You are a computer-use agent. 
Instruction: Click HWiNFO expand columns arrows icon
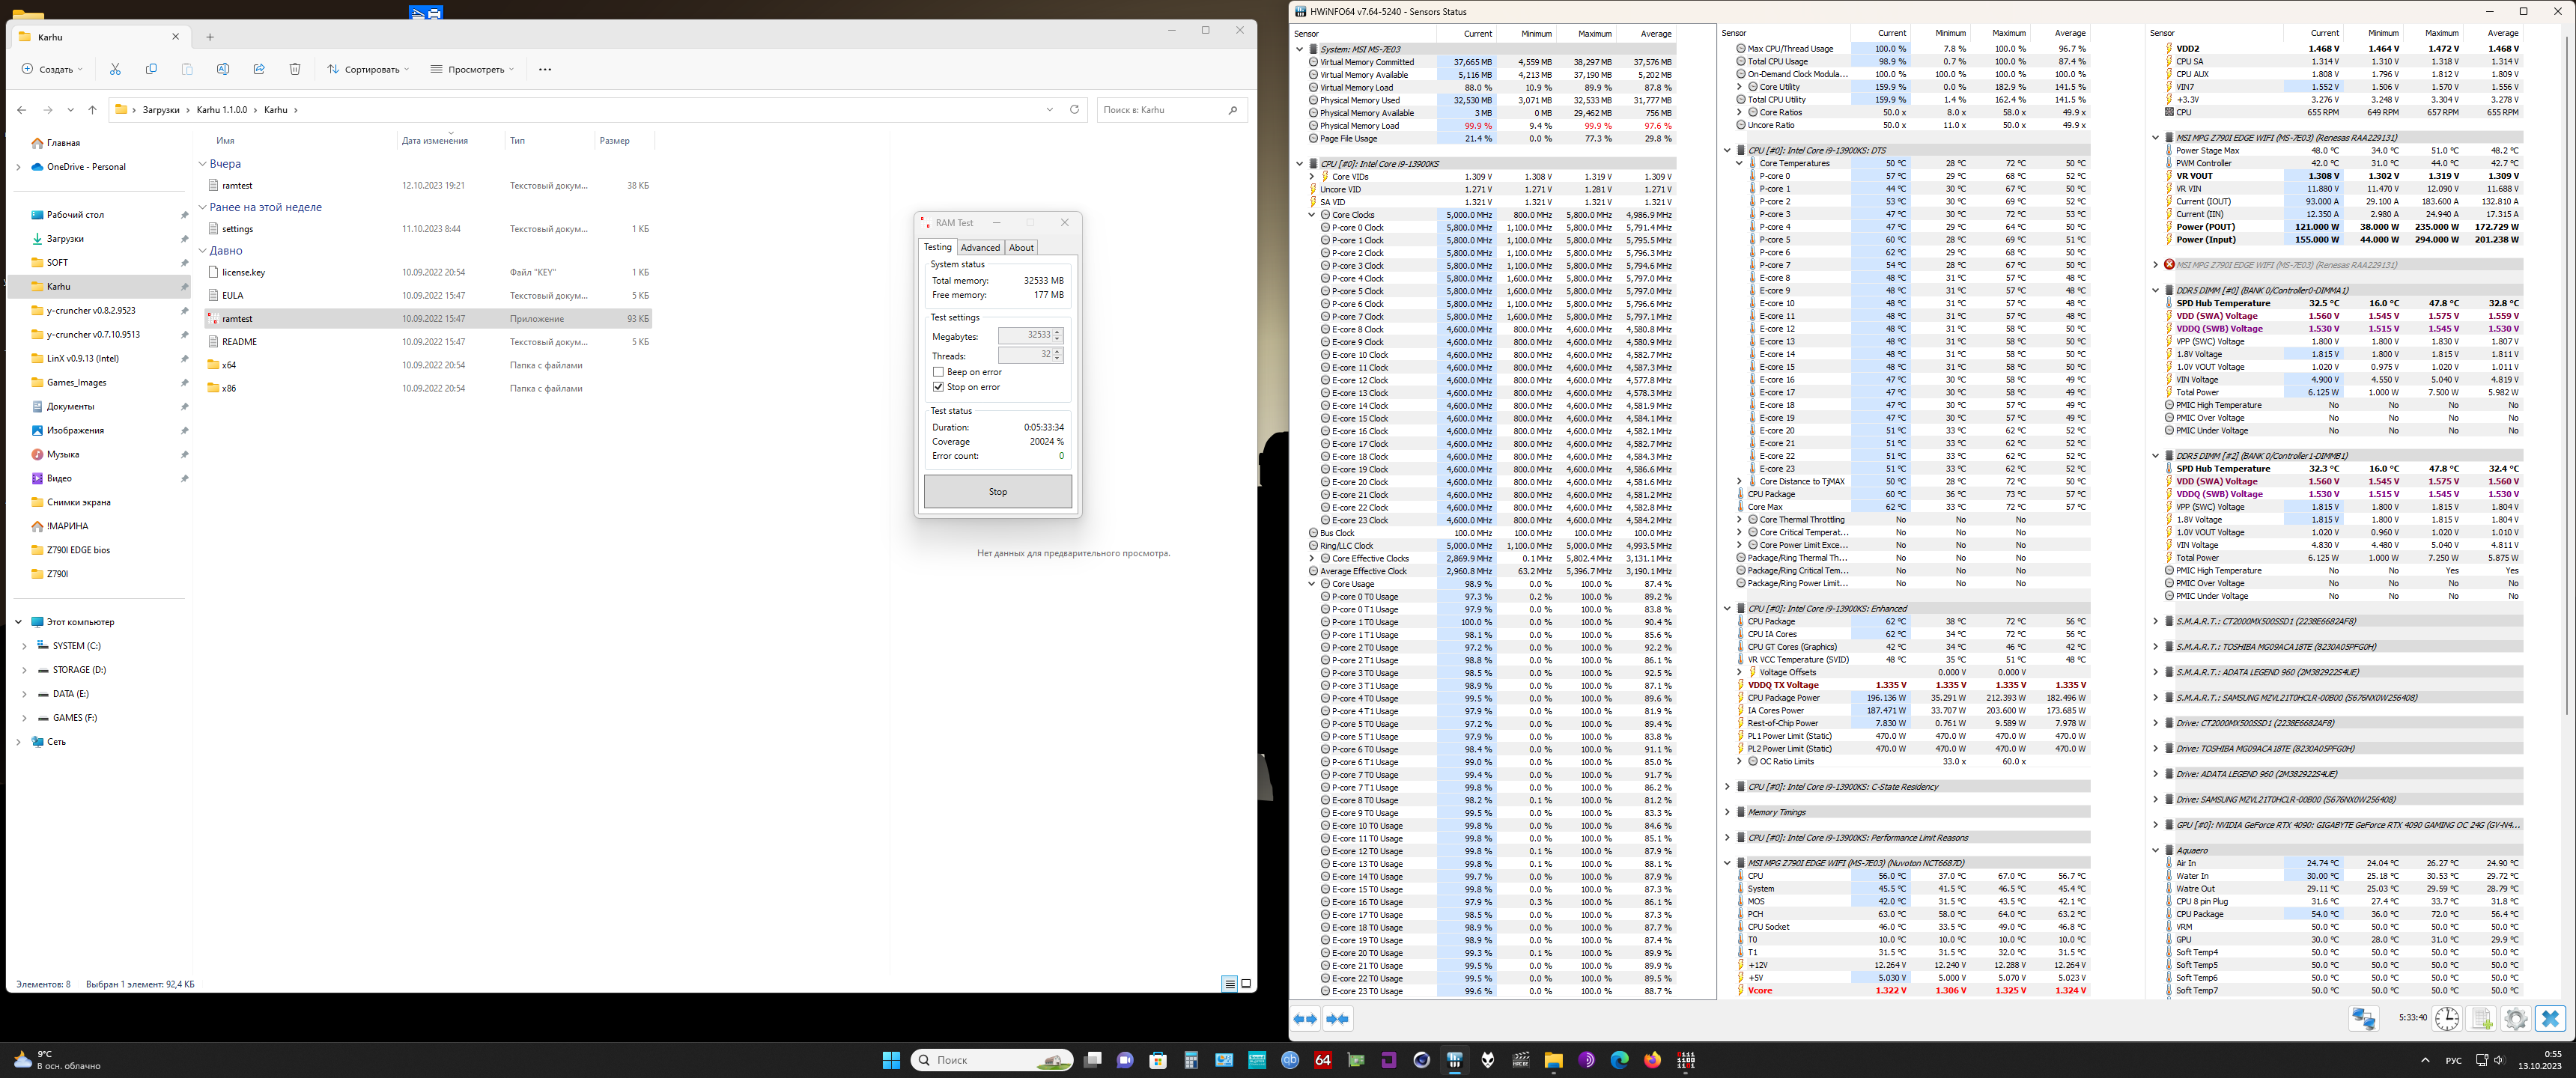1305,1019
